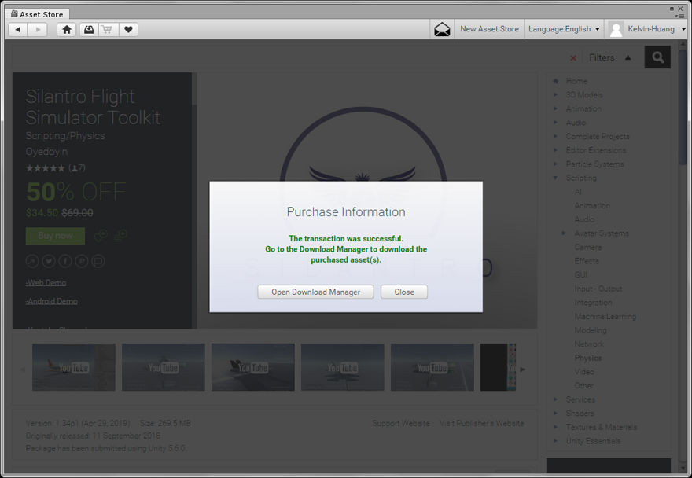Select the Effects scripting subcategory
692x478 pixels.
click(587, 261)
